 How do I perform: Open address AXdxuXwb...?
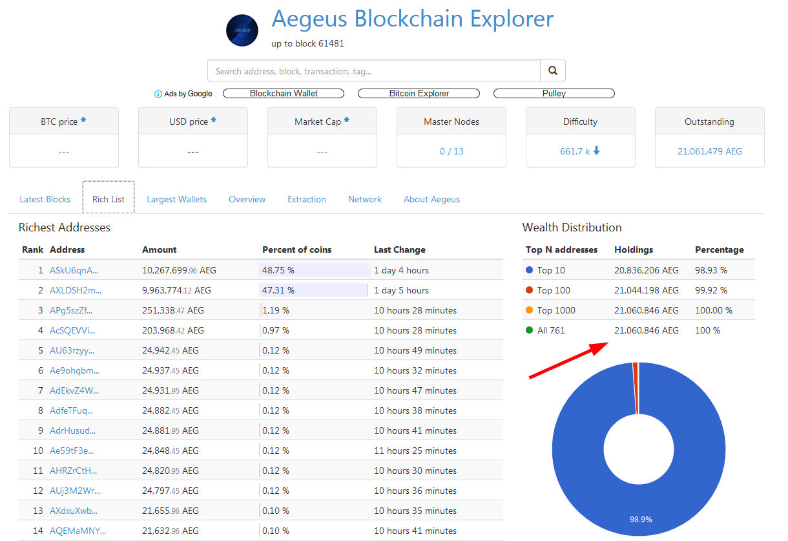74,511
